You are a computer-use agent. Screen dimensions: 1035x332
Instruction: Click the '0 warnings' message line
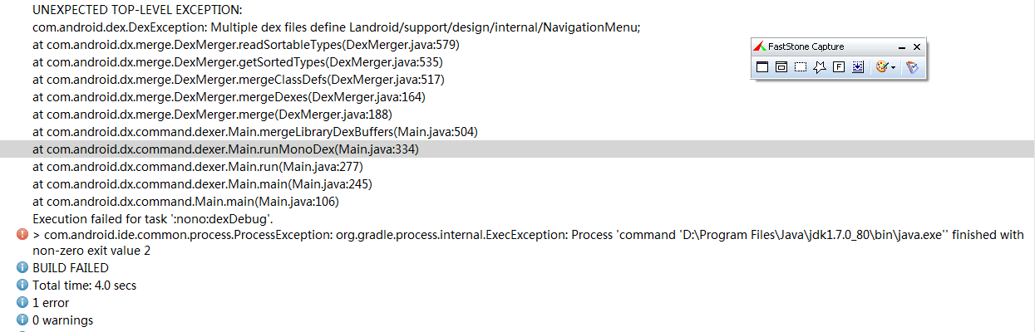point(62,320)
